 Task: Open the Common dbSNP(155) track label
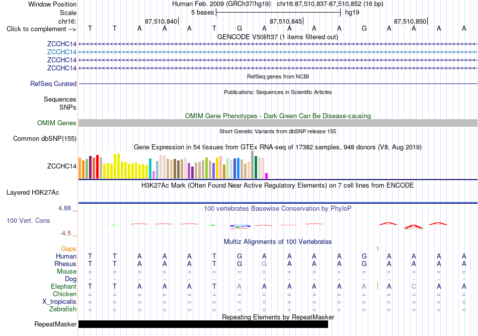(x=44, y=139)
